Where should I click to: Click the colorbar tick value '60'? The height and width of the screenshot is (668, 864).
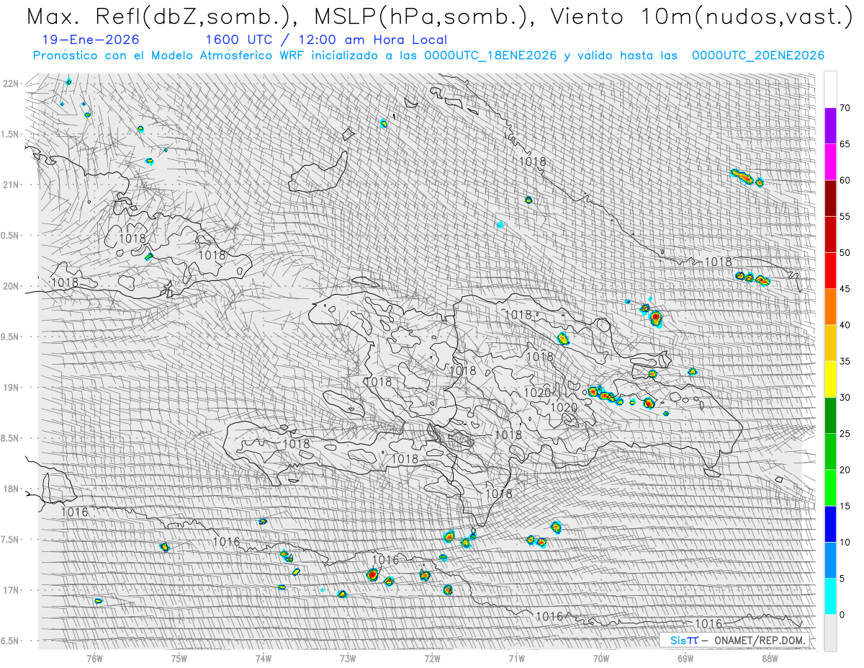(845, 180)
